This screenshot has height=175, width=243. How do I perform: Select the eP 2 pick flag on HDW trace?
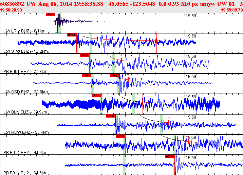click(x=111, y=116)
